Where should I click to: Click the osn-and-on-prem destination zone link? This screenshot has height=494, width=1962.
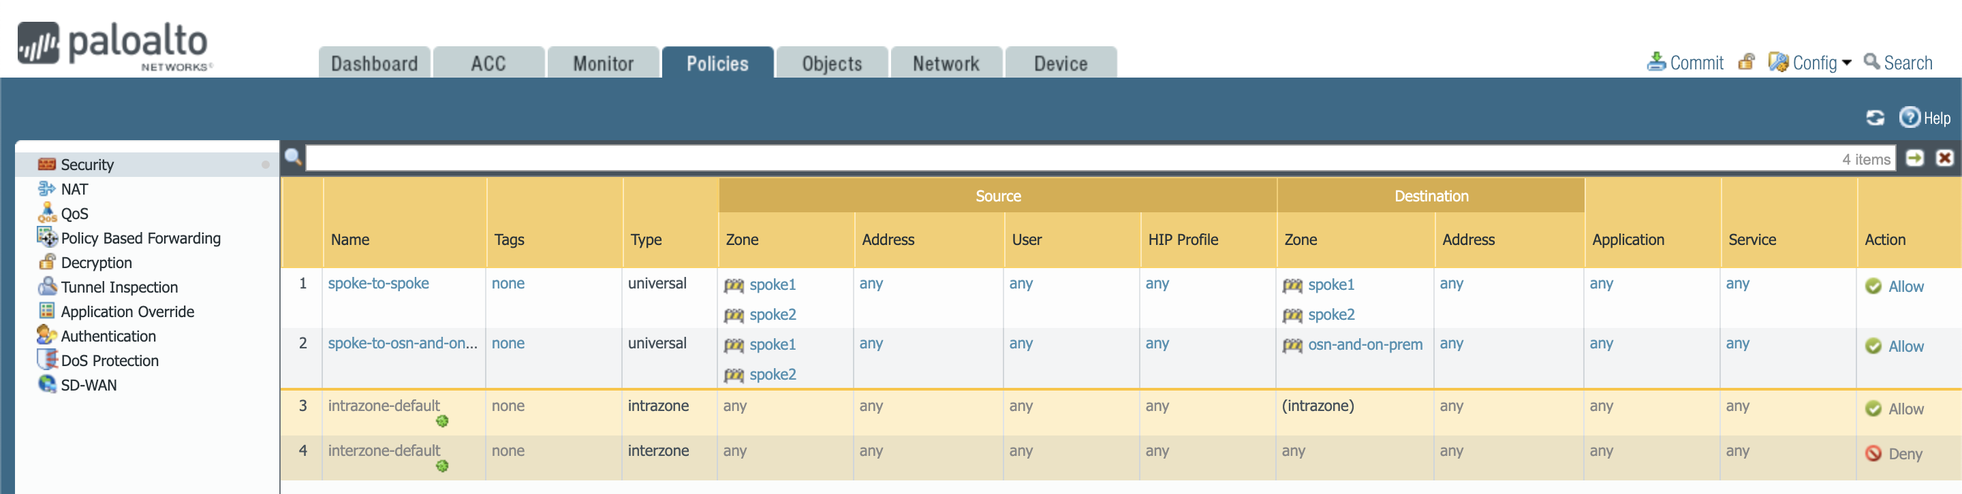pyautogui.click(x=1364, y=345)
